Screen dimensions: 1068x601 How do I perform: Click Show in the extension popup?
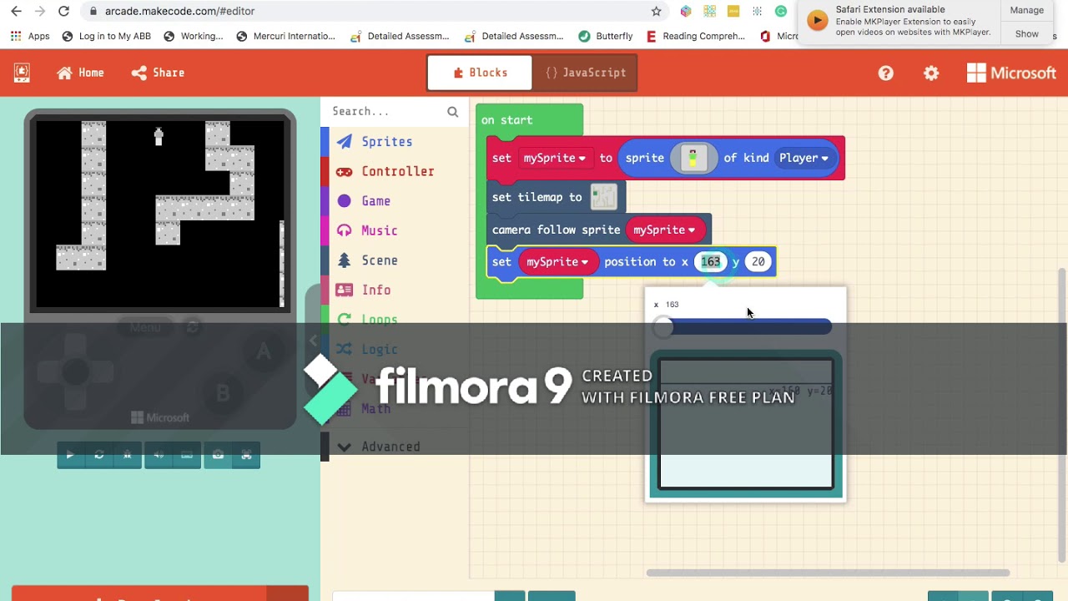(x=1026, y=34)
